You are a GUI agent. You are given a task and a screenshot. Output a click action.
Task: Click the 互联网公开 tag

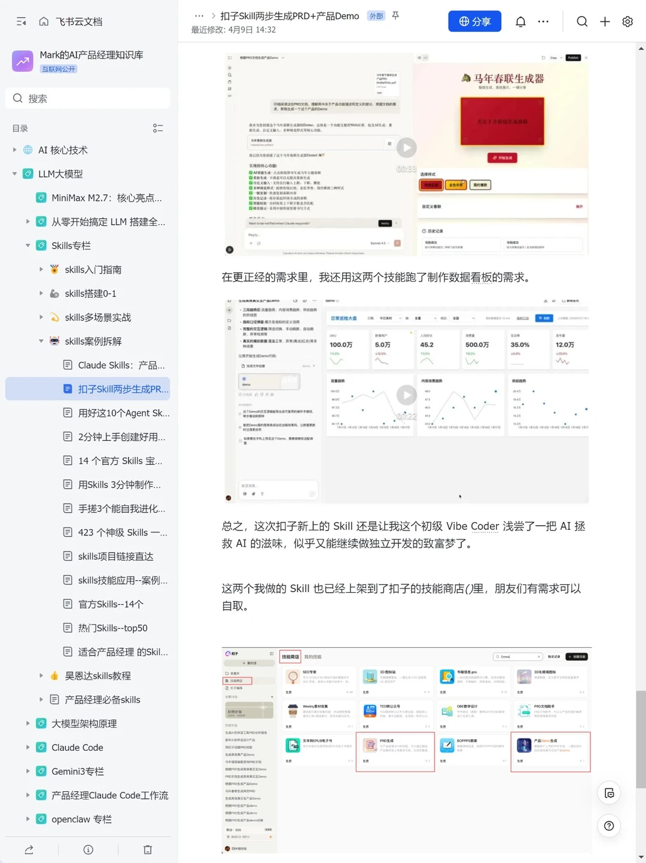[59, 69]
